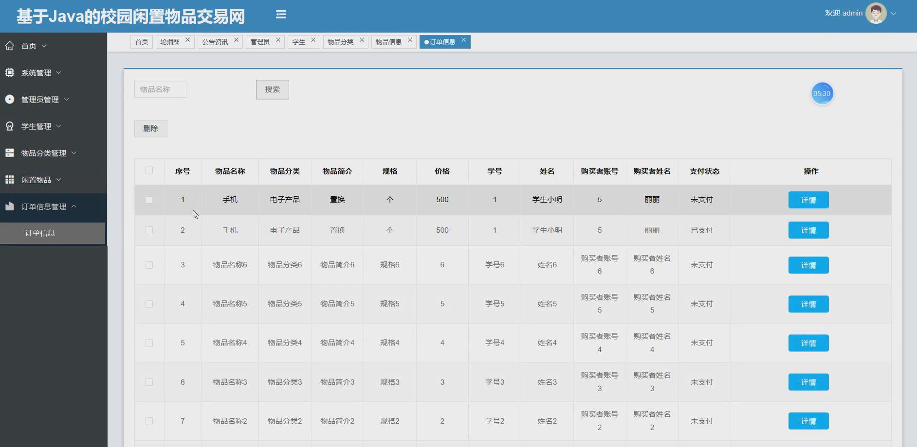Screen dimensions: 917x447
Task: Click the home icon beside 首页
Action: (10, 46)
